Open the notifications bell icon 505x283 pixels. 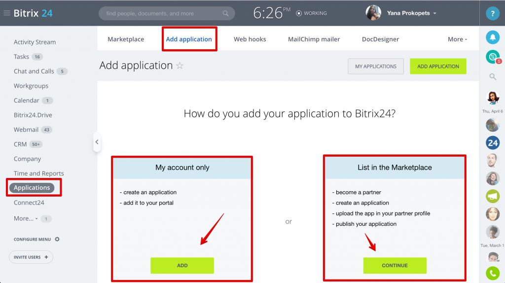493,37
